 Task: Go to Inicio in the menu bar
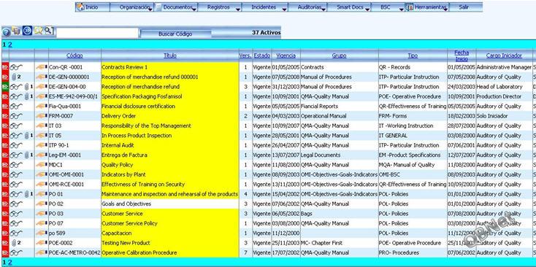(92, 7)
